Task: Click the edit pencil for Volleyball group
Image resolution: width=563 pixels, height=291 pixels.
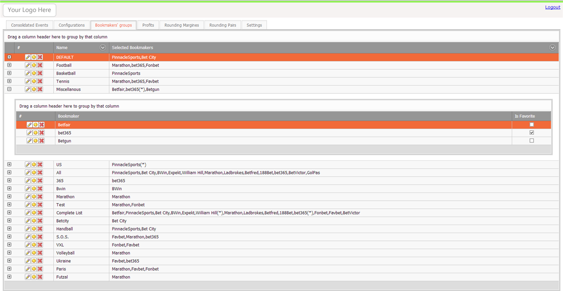Action: (x=28, y=253)
